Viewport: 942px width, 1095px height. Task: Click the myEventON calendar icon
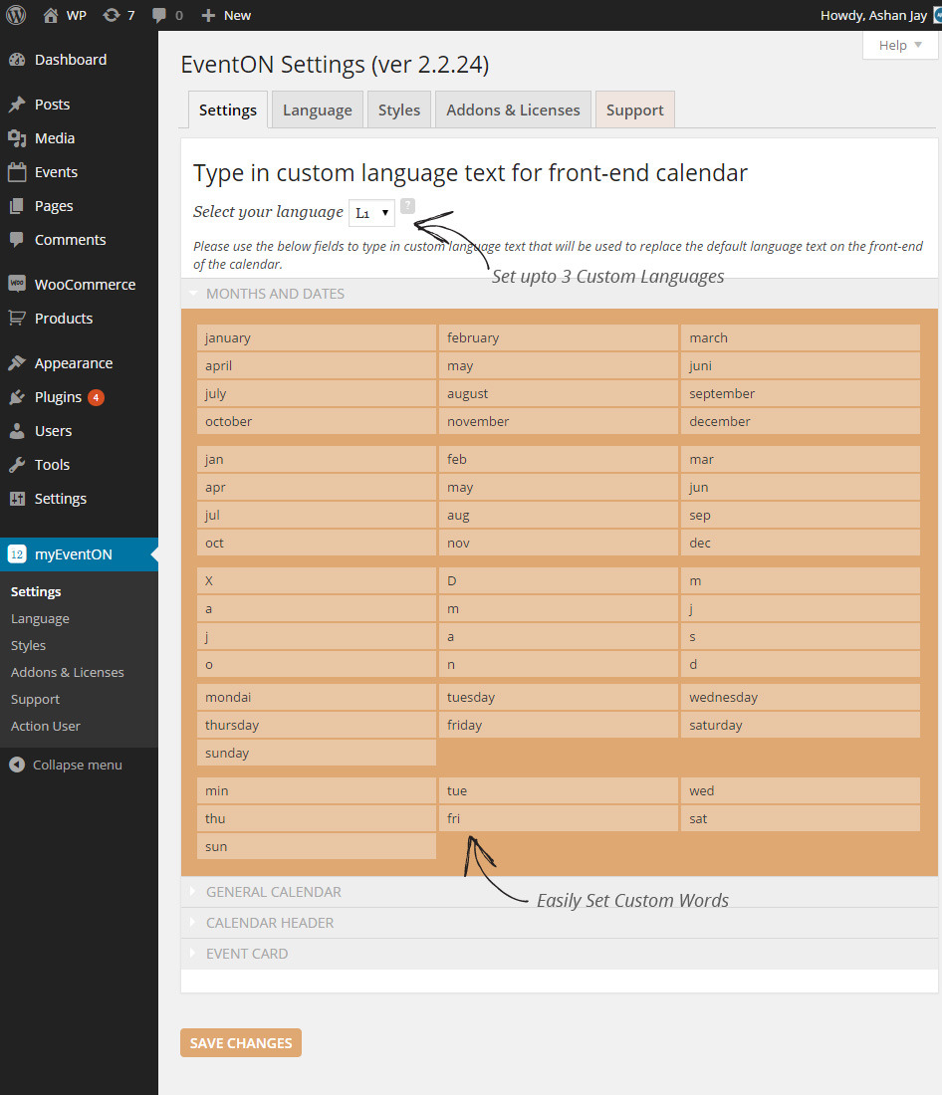17,554
